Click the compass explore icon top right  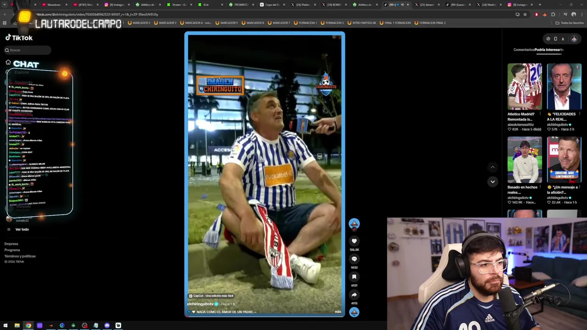click(x=548, y=39)
